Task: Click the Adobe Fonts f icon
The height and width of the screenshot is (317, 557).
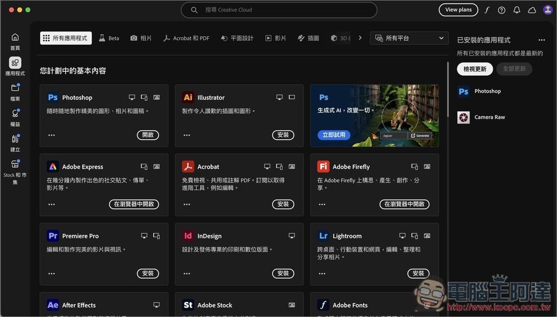Action: [323, 305]
